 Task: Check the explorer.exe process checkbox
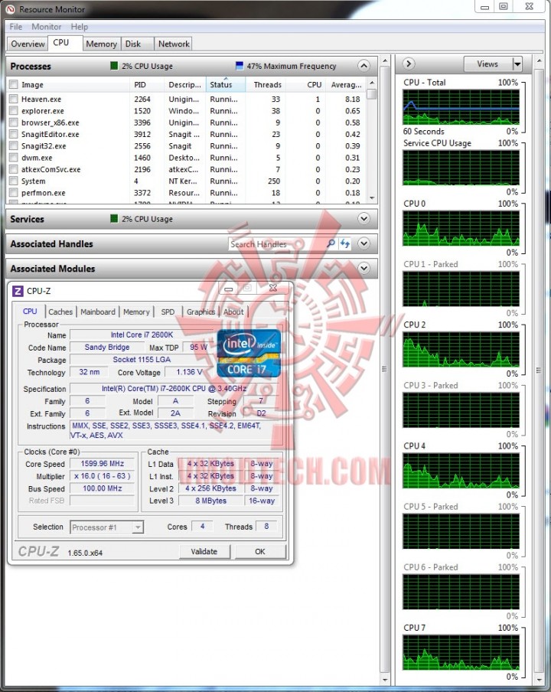pyautogui.click(x=14, y=111)
